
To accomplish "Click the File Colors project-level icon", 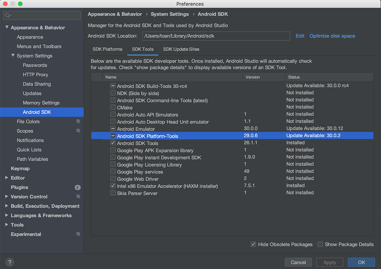I will tap(78, 122).
